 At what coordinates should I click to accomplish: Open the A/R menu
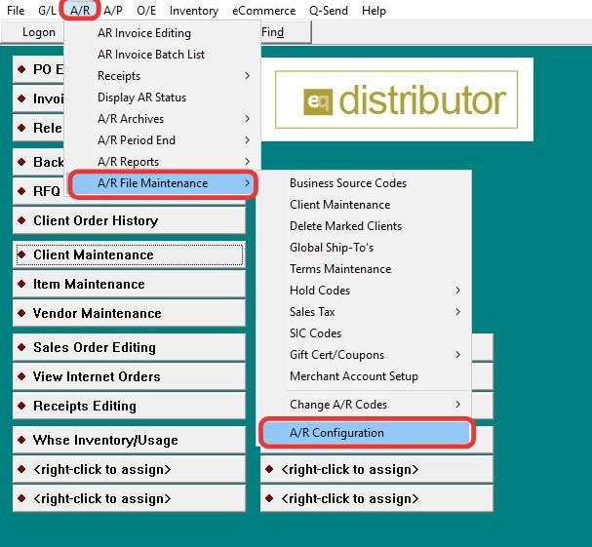[80, 11]
